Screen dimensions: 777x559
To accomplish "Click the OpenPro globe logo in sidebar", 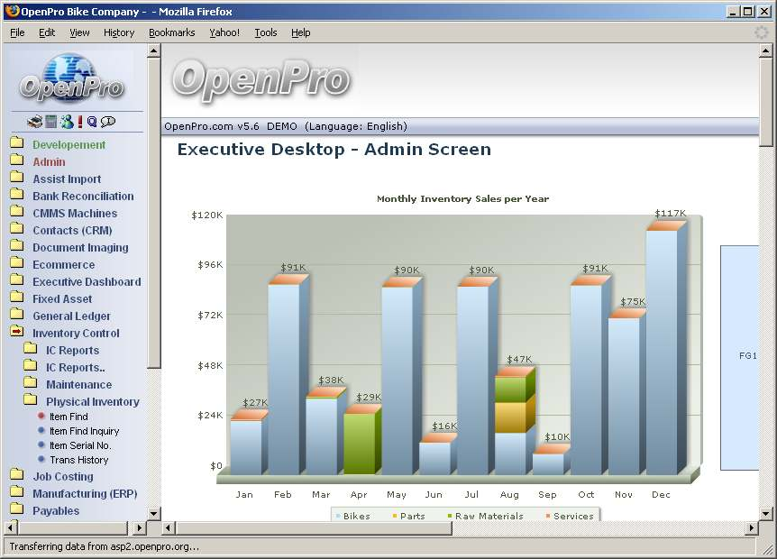I will [71, 78].
